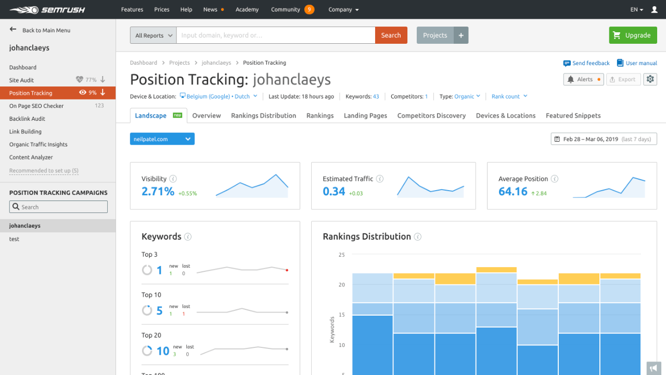Select the Devices & Locations tab

(506, 116)
